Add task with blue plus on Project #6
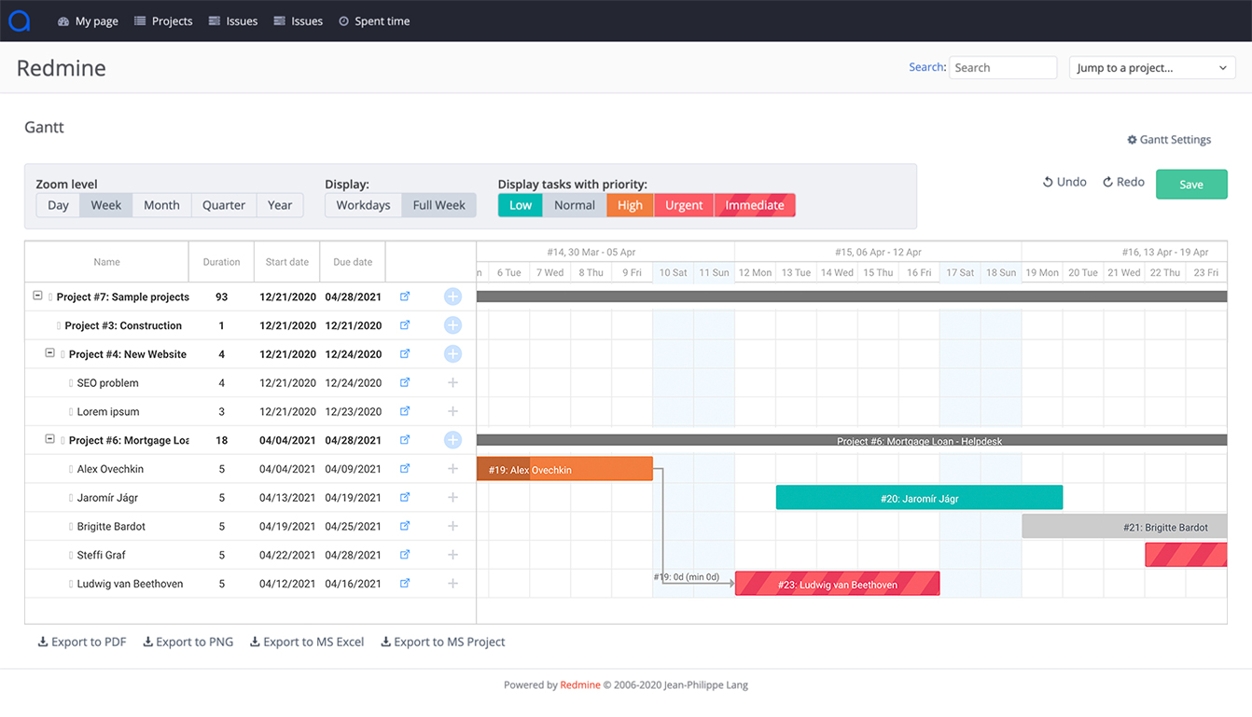The width and height of the screenshot is (1252, 717). coord(452,440)
